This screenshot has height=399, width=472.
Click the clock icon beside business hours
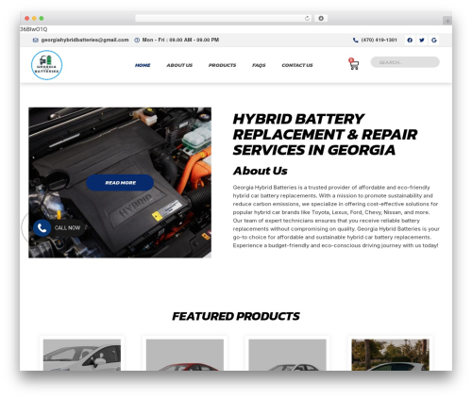[x=137, y=40]
